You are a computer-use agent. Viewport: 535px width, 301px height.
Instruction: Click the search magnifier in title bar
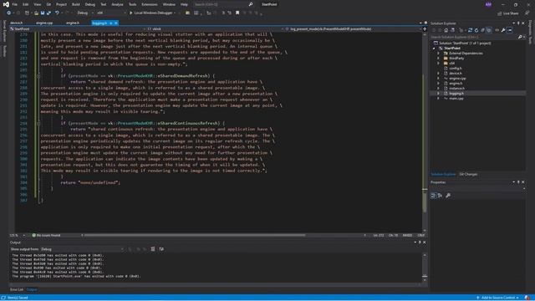click(251, 4)
